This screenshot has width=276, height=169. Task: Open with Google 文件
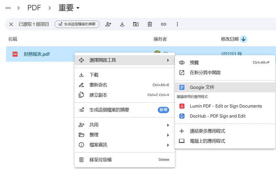coord(225,87)
